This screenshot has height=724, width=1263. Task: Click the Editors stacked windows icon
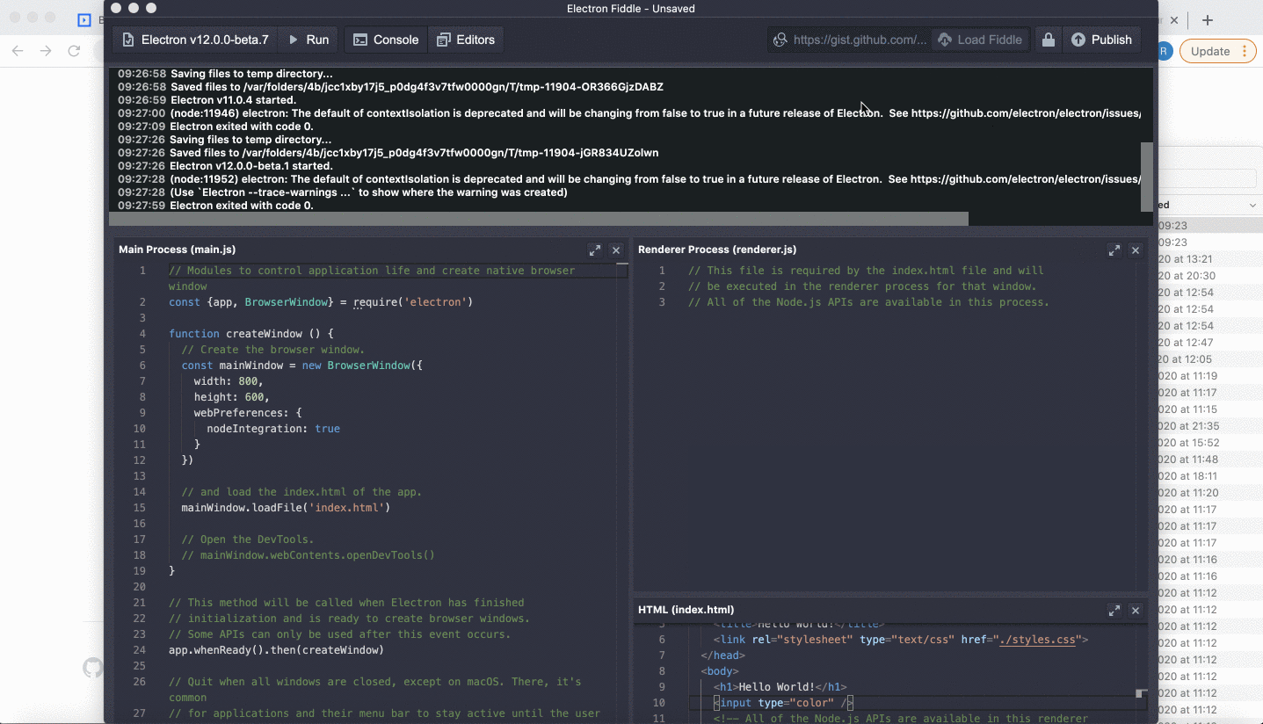tap(444, 40)
